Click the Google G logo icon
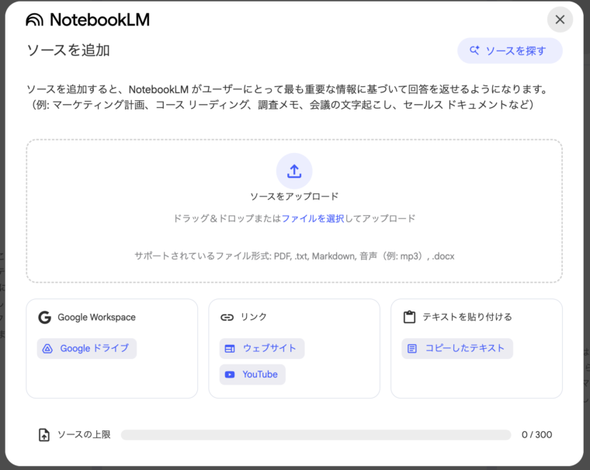Screen dimensions: 590x470 click(x=44, y=317)
